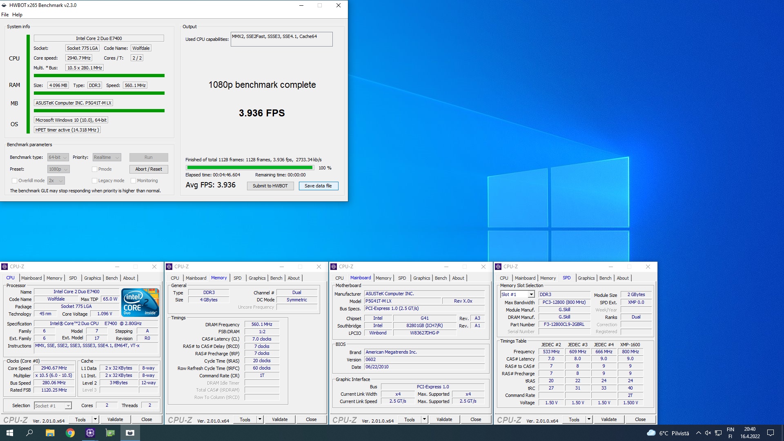Open the notification center icon
The width and height of the screenshot is (784, 441).
coord(771,433)
